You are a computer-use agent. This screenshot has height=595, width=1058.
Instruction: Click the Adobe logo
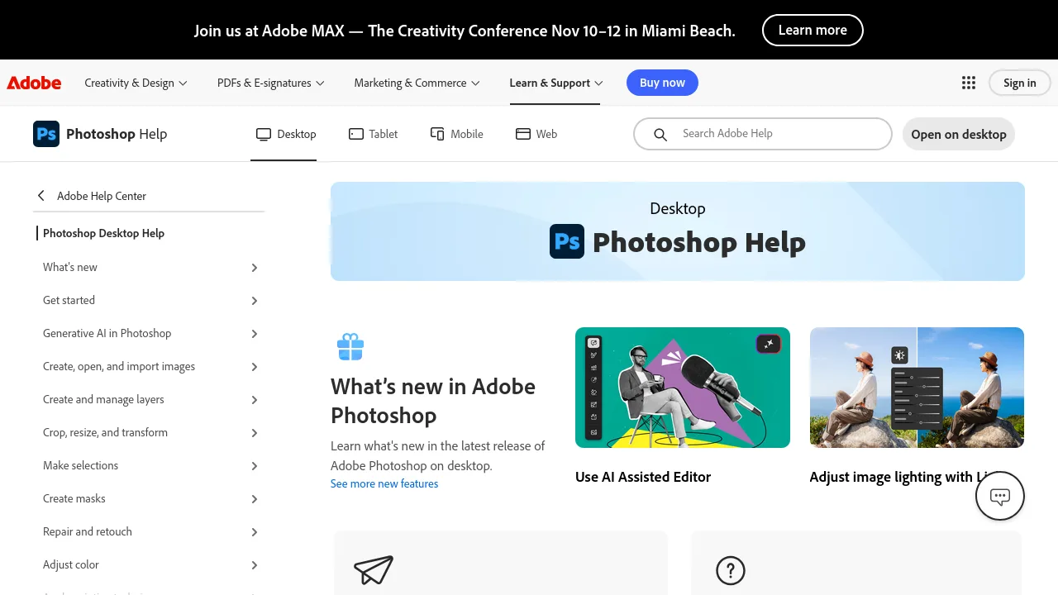click(x=34, y=83)
